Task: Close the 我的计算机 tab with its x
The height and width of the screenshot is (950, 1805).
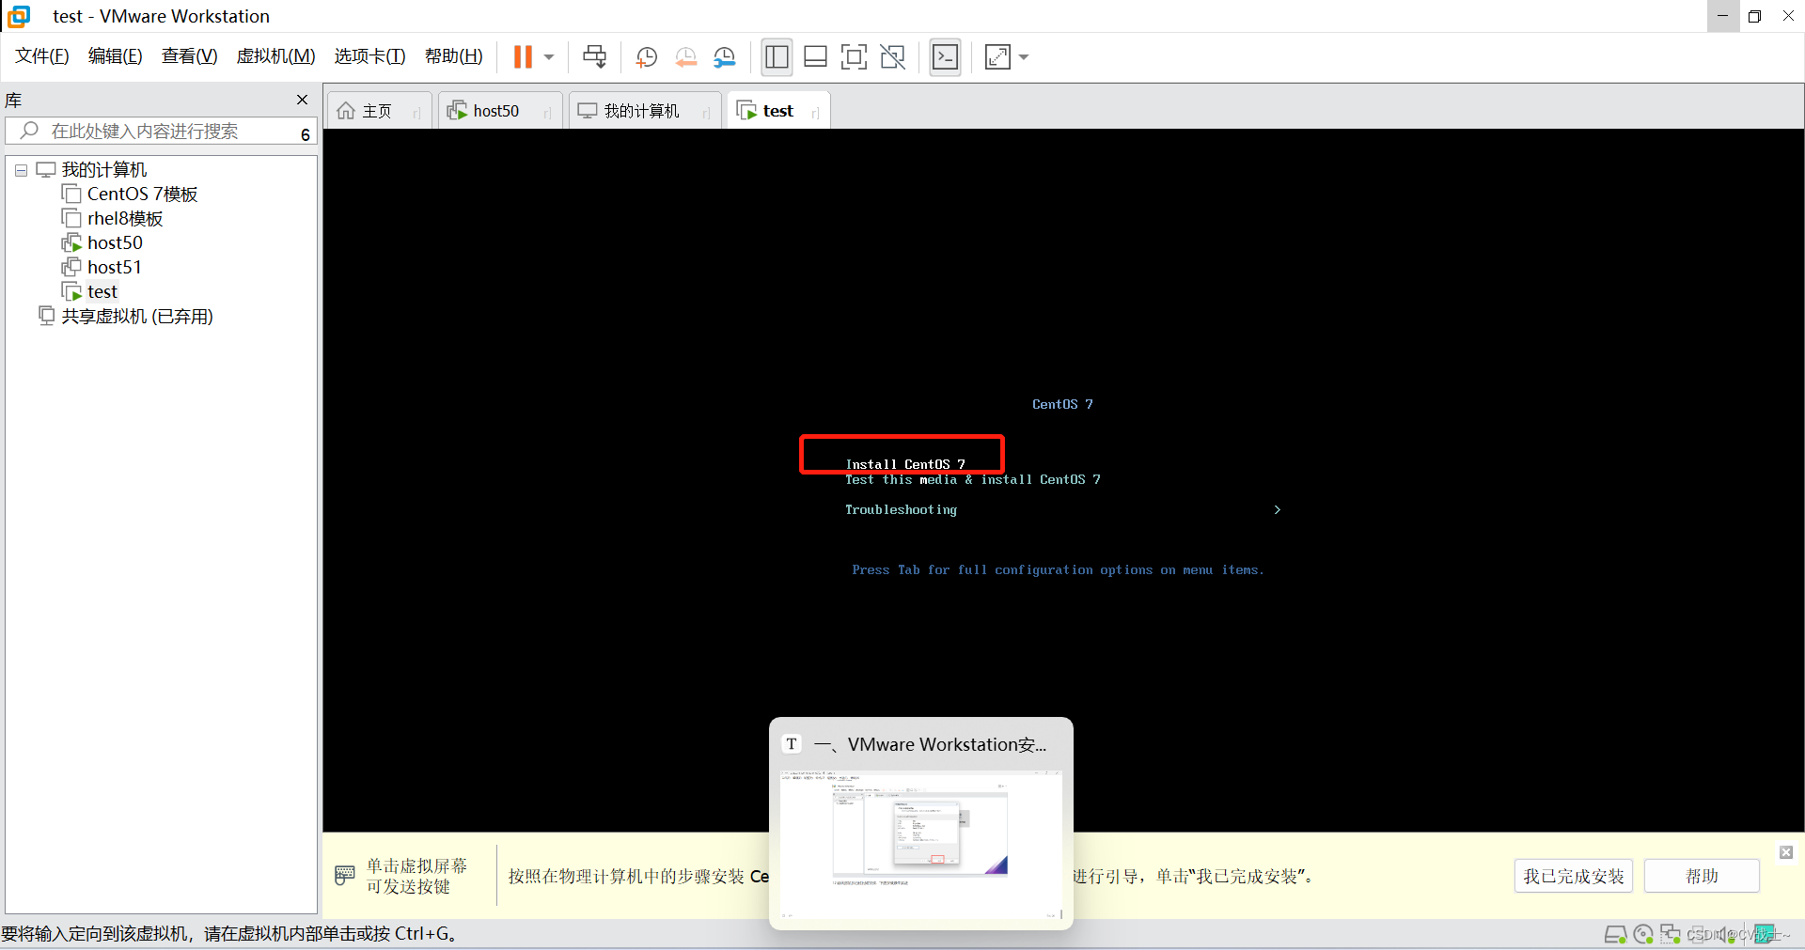Action: point(706,113)
